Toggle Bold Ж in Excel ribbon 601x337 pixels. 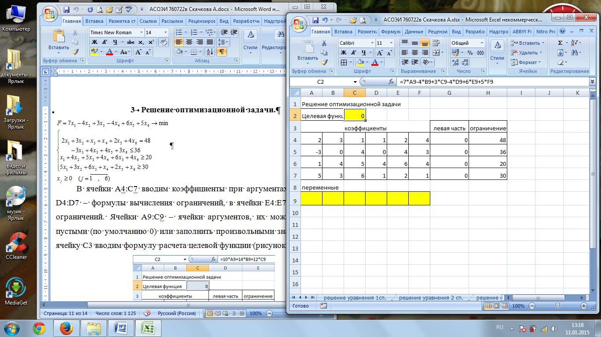point(344,53)
